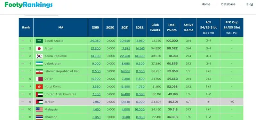Open Uzbekistan 2021 points 18.680

tap(125, 64)
